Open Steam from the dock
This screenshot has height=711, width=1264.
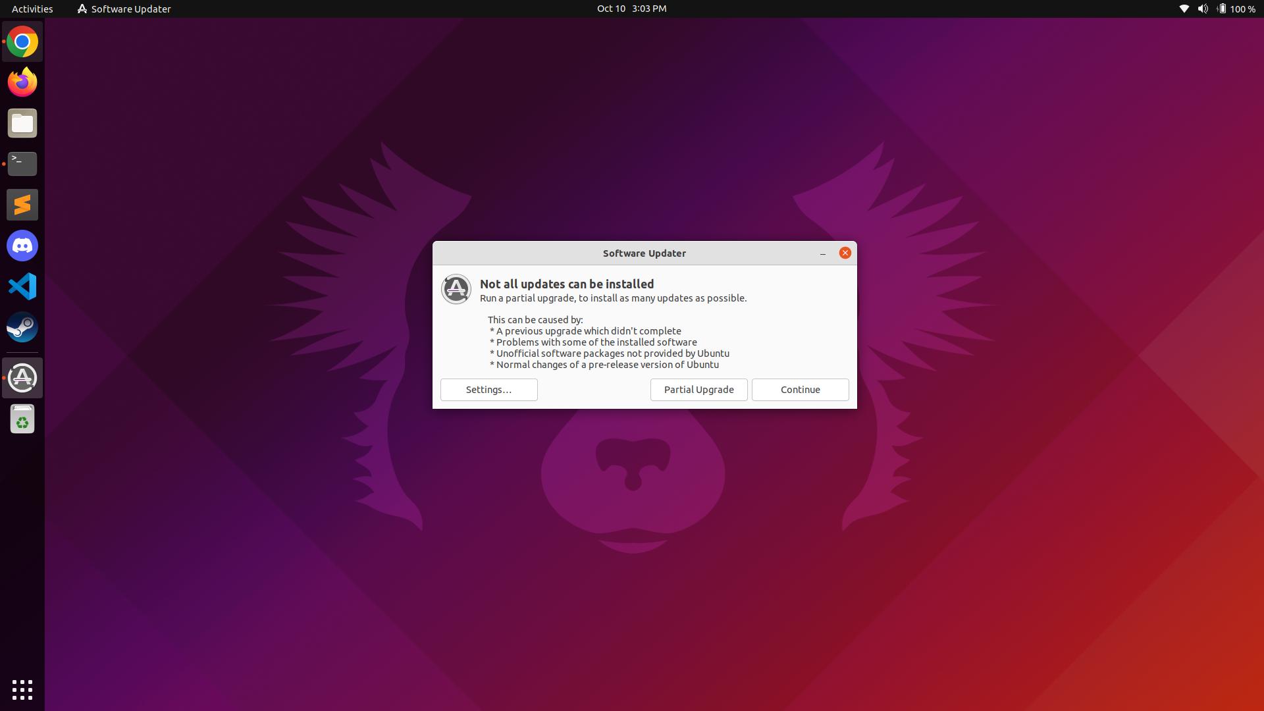22,327
